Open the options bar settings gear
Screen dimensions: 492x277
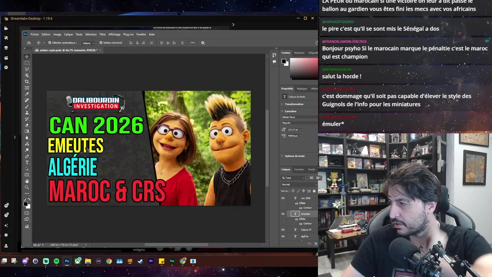click(x=203, y=43)
